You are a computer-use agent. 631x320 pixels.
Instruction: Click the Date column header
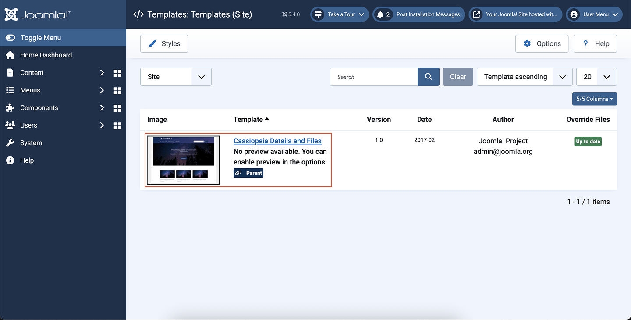pos(424,119)
